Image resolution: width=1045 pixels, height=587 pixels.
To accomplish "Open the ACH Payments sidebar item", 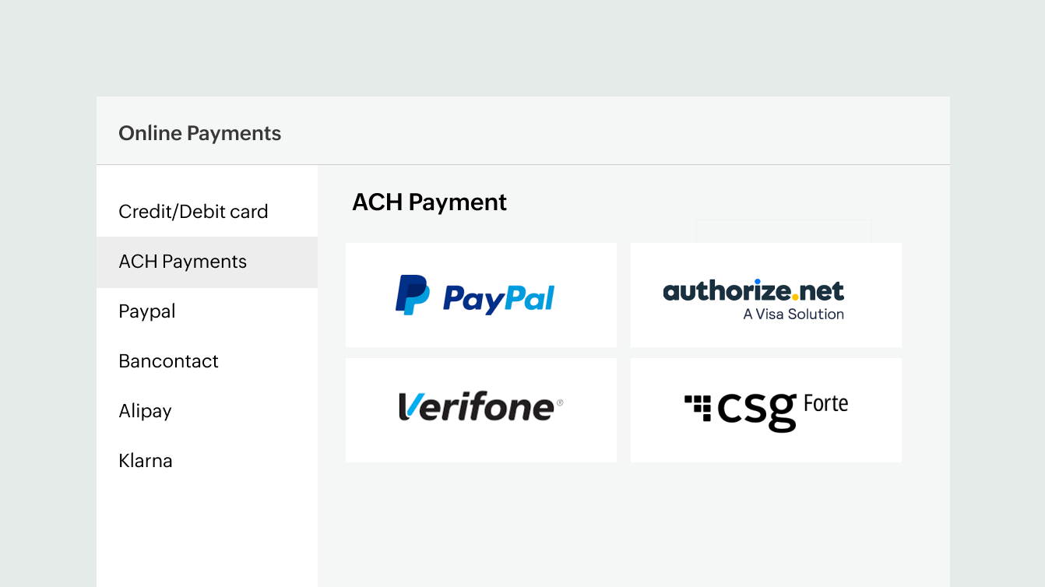I will [x=183, y=262].
